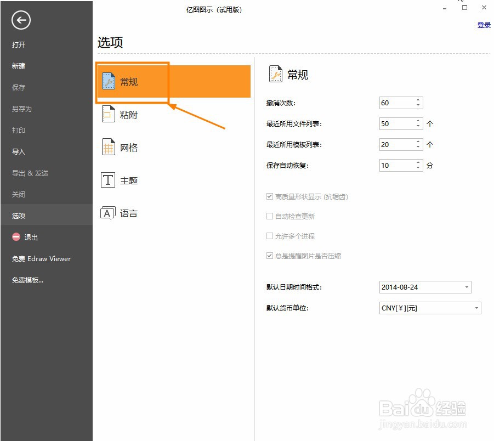Image resolution: width=494 pixels, height=441 pixels.
Task: Select 新建 in the sidebar
Action: point(19,66)
